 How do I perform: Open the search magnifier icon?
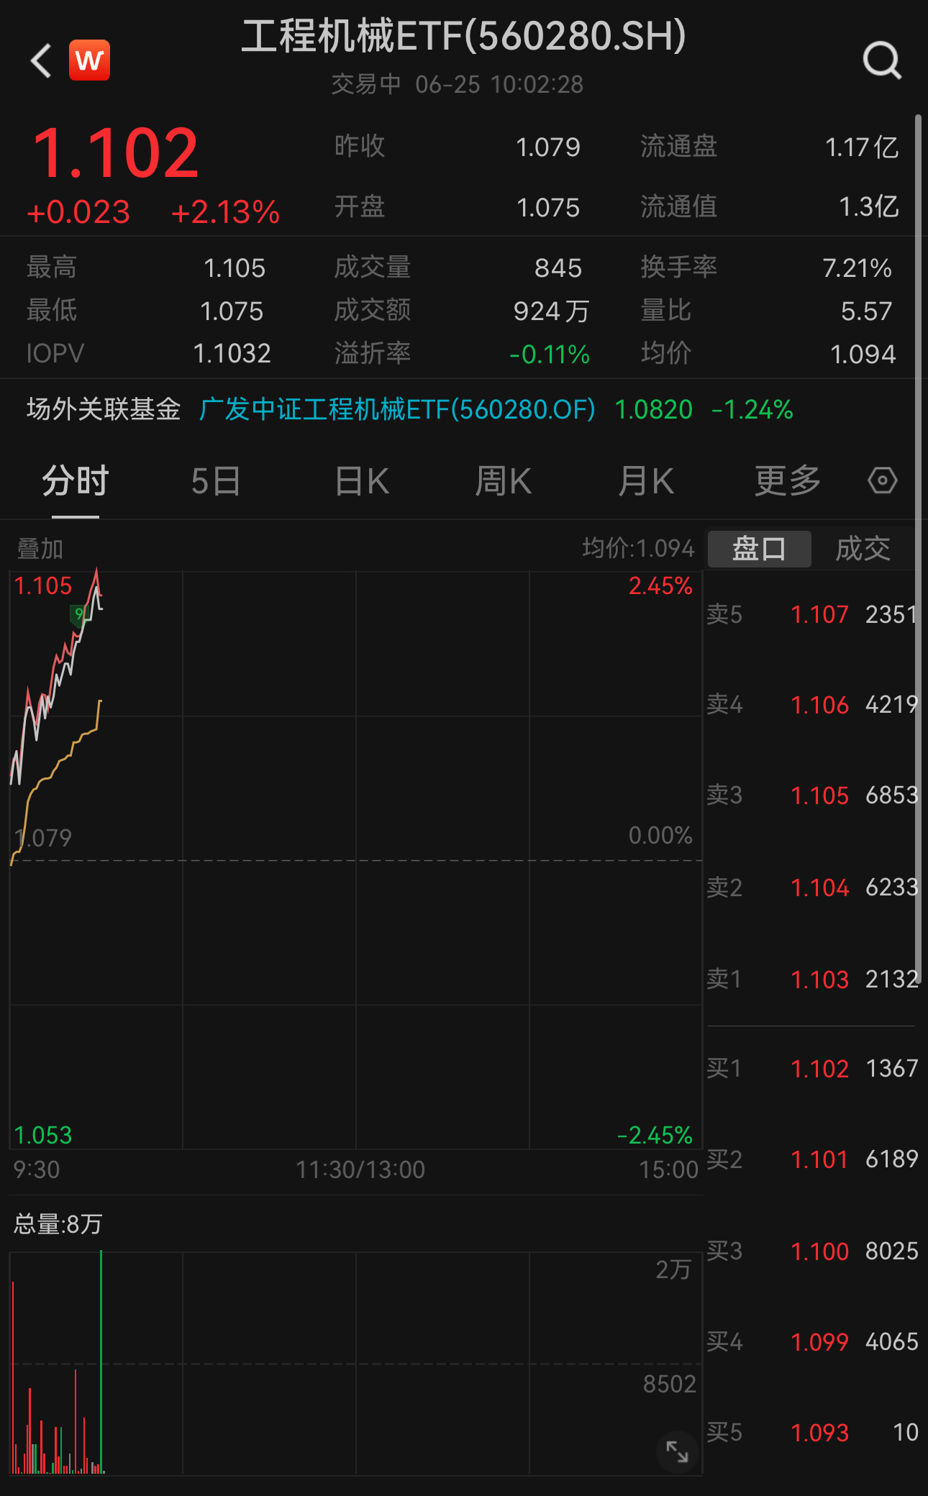882,60
